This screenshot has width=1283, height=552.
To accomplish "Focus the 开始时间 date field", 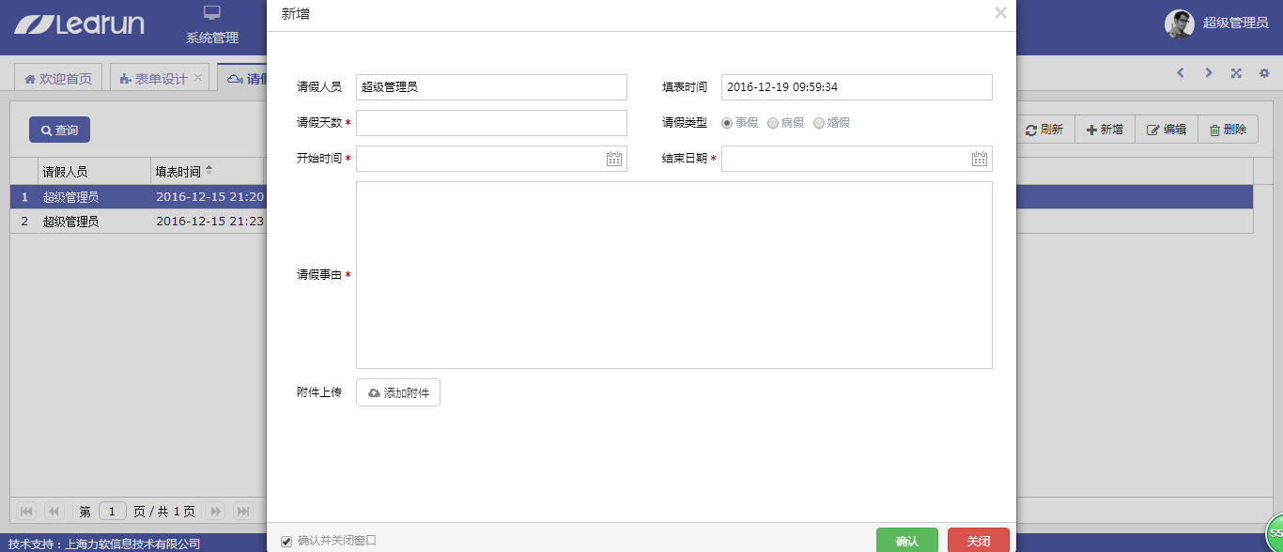I will (x=491, y=159).
